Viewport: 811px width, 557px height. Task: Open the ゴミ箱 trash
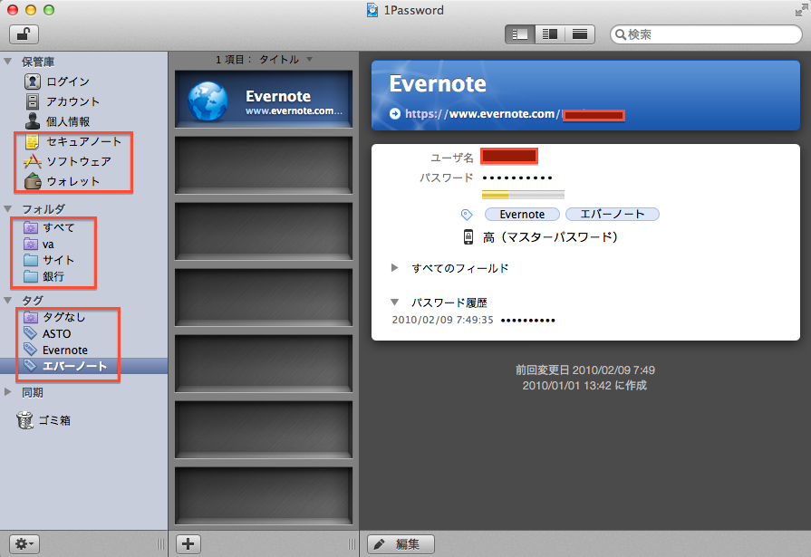click(43, 420)
